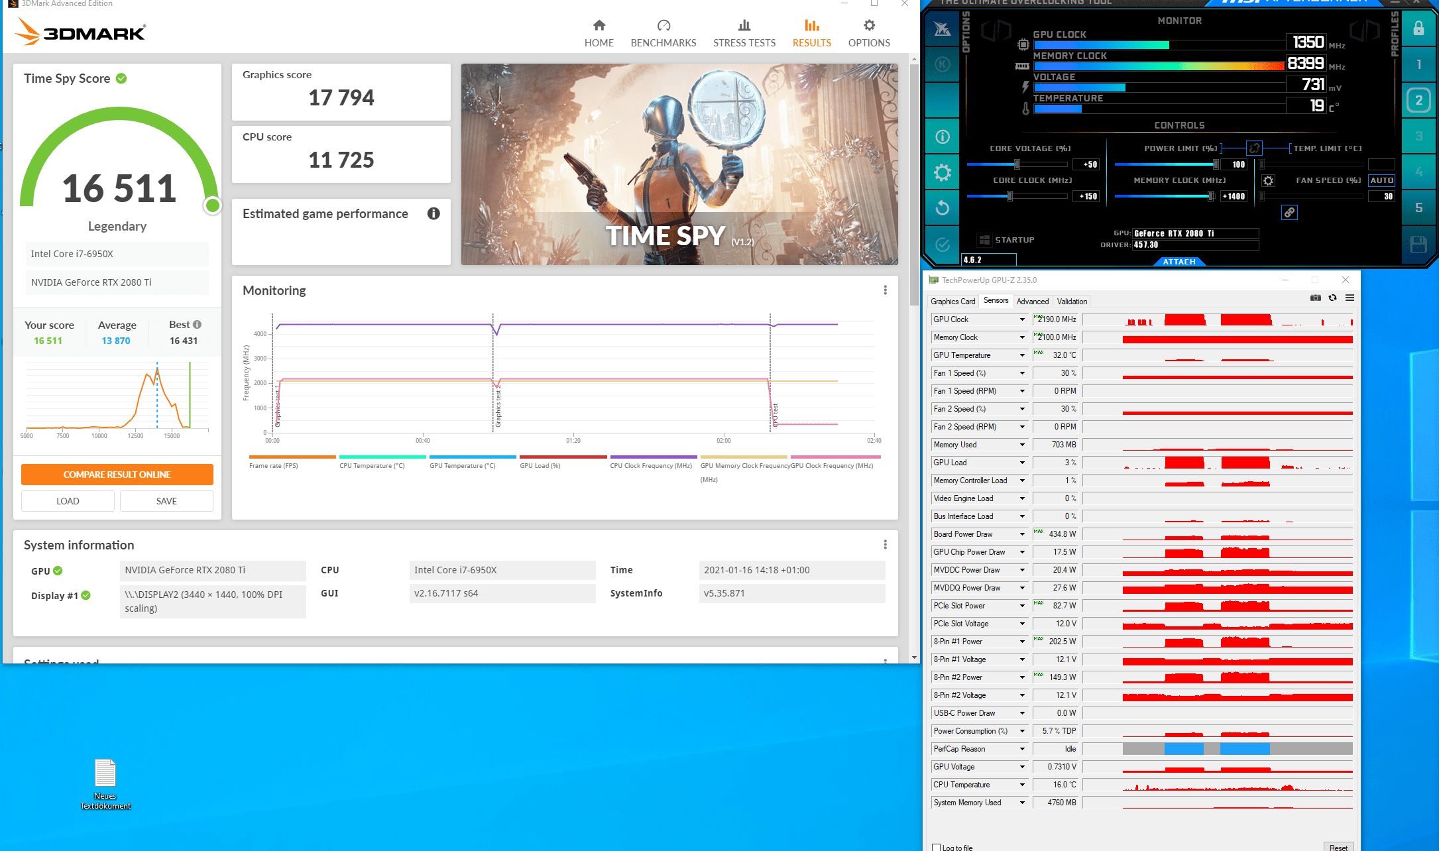
Task: Toggle AUTO fan speed in Afterburner
Action: pyautogui.click(x=1381, y=180)
